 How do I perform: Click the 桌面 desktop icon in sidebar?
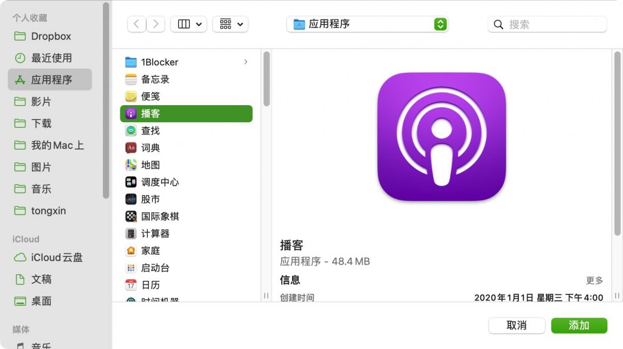point(20,302)
